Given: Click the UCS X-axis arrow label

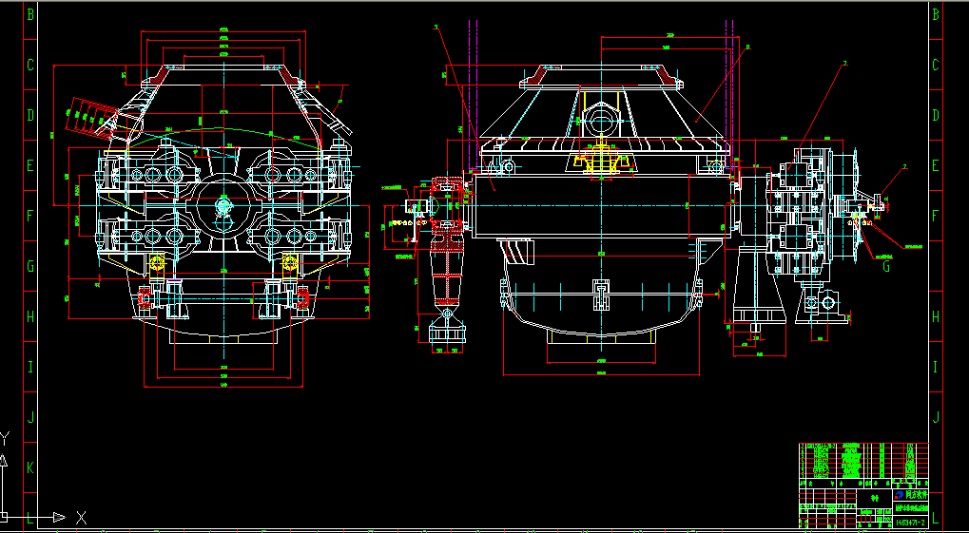Looking at the screenshot, I should pos(81,518).
